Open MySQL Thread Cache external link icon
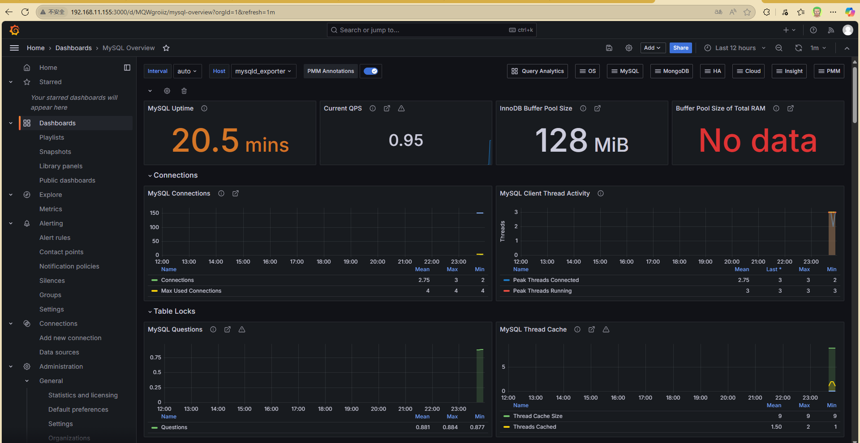The image size is (860, 443). point(592,329)
